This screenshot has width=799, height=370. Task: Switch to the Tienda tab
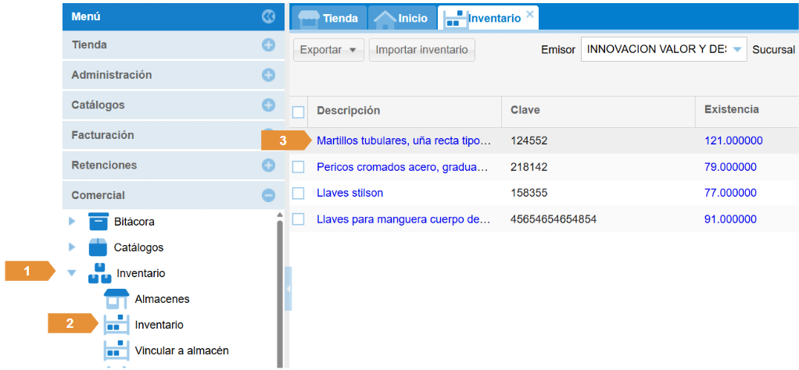click(328, 18)
